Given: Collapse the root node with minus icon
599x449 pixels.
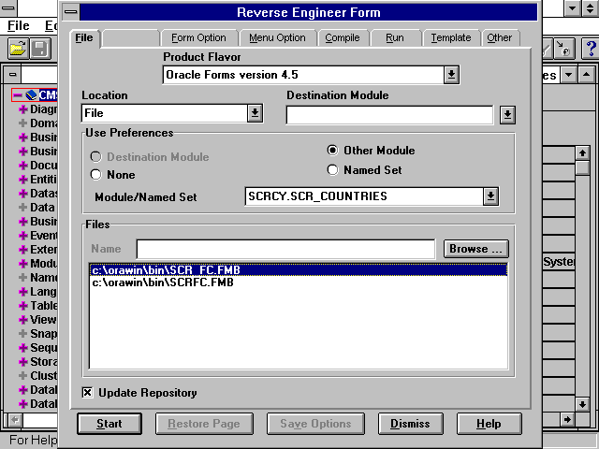Looking at the screenshot, I should point(18,95).
